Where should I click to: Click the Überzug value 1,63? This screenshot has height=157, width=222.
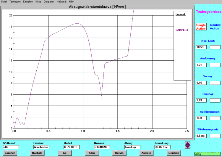pyautogui.click(x=201, y=100)
